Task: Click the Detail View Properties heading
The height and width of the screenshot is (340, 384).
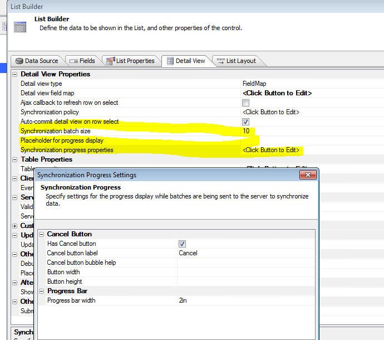Action: pos(55,74)
